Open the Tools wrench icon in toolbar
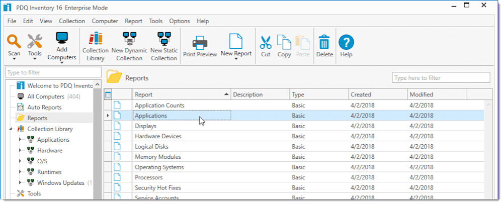The height and width of the screenshot is (204, 503). point(35,42)
